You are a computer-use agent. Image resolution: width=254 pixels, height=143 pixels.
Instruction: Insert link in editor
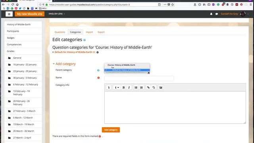[x=148, y=87]
